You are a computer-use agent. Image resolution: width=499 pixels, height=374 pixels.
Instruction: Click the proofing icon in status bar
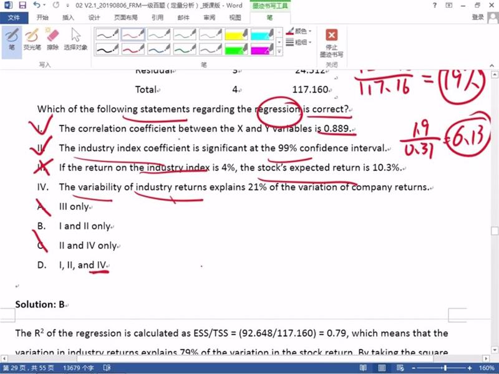pyautogui.click(x=107, y=368)
